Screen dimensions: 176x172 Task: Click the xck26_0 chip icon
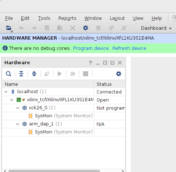(25, 108)
